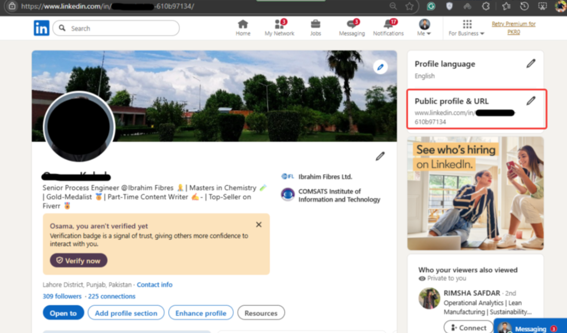The image size is (567, 333).
Task: Connect with RIMSHA SAFDAR
Action: tap(468, 327)
